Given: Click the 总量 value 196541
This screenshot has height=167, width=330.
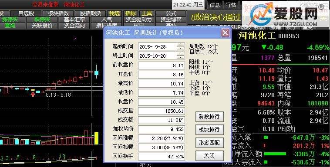Looking at the screenshot, I should (317, 58).
